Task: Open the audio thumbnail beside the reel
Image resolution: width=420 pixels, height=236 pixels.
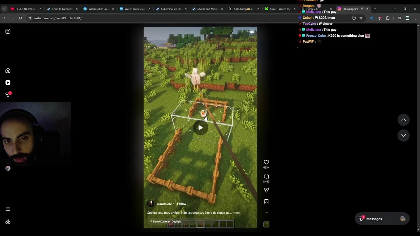Action: click(266, 224)
